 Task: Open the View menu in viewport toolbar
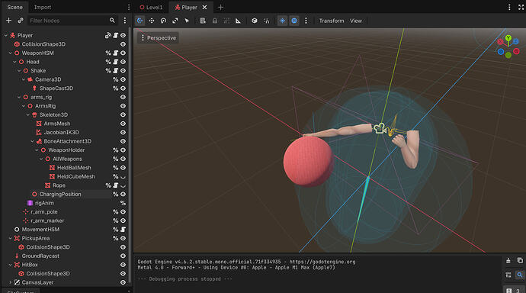(x=356, y=21)
